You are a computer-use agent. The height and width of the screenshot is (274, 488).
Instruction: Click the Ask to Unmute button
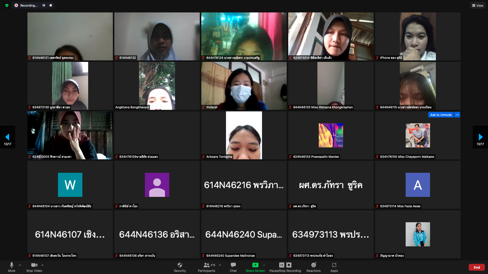pos(441,115)
